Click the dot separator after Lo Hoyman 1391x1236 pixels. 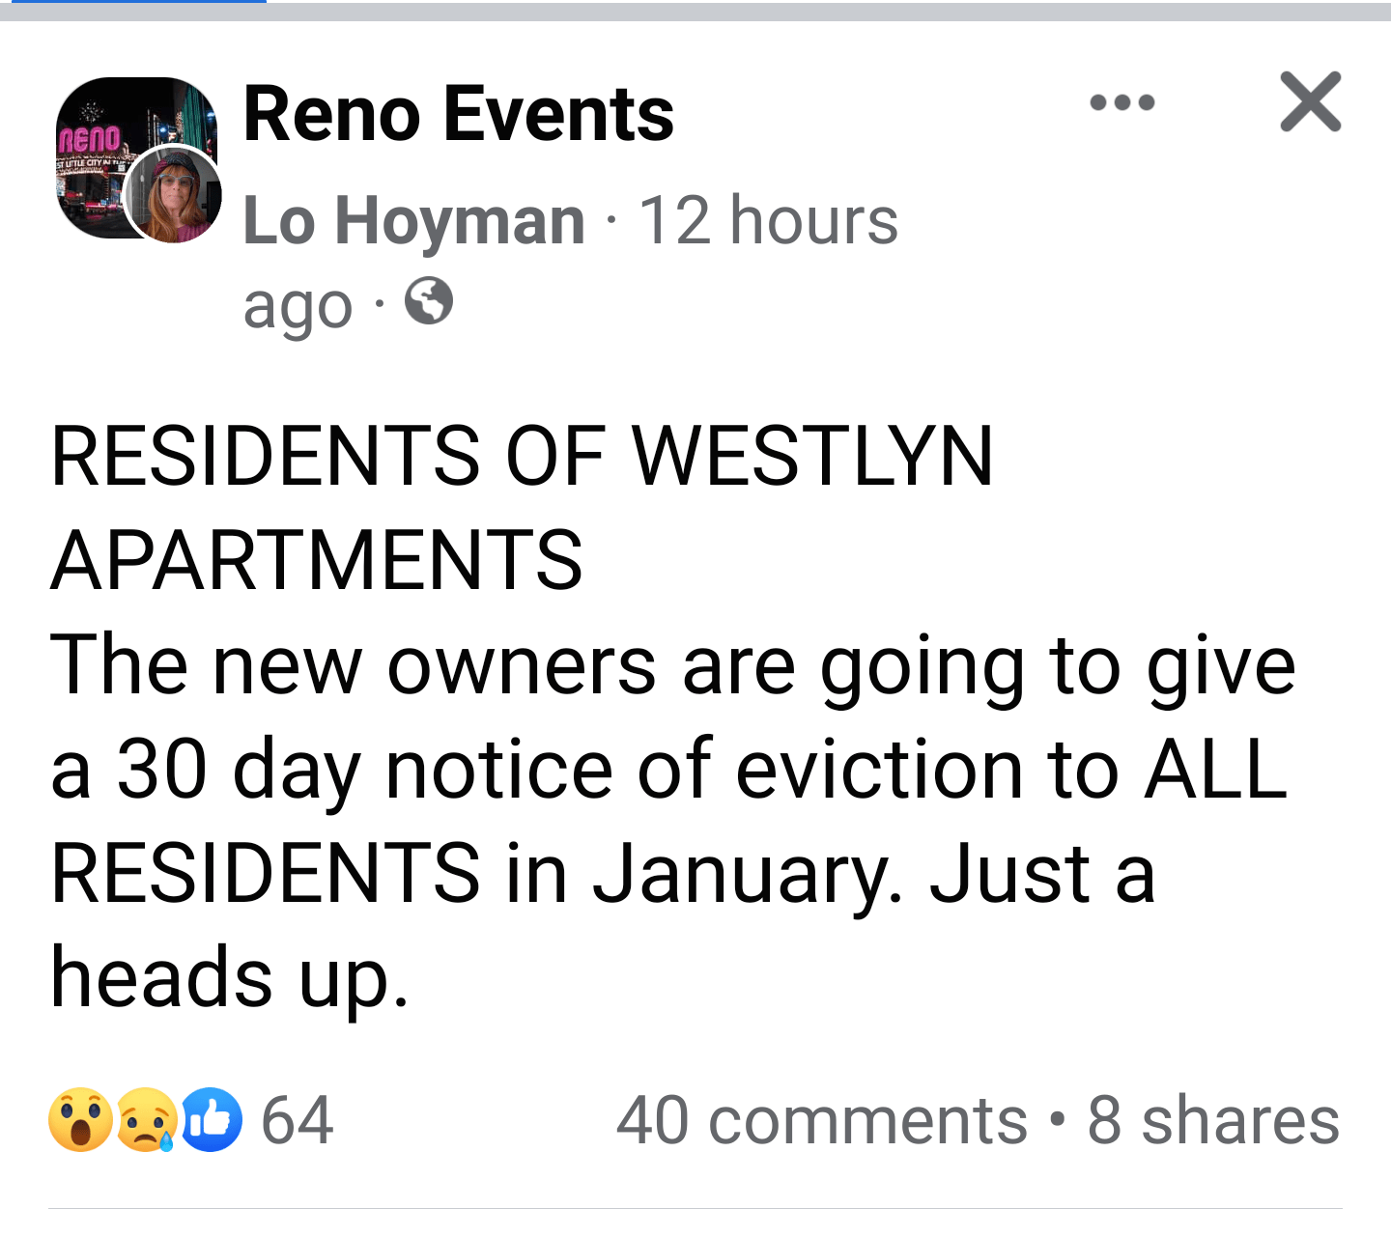(610, 220)
